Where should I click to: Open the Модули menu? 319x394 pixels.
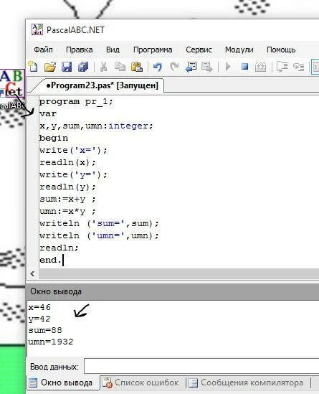239,50
